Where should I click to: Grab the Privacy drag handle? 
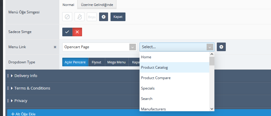(x=8, y=101)
